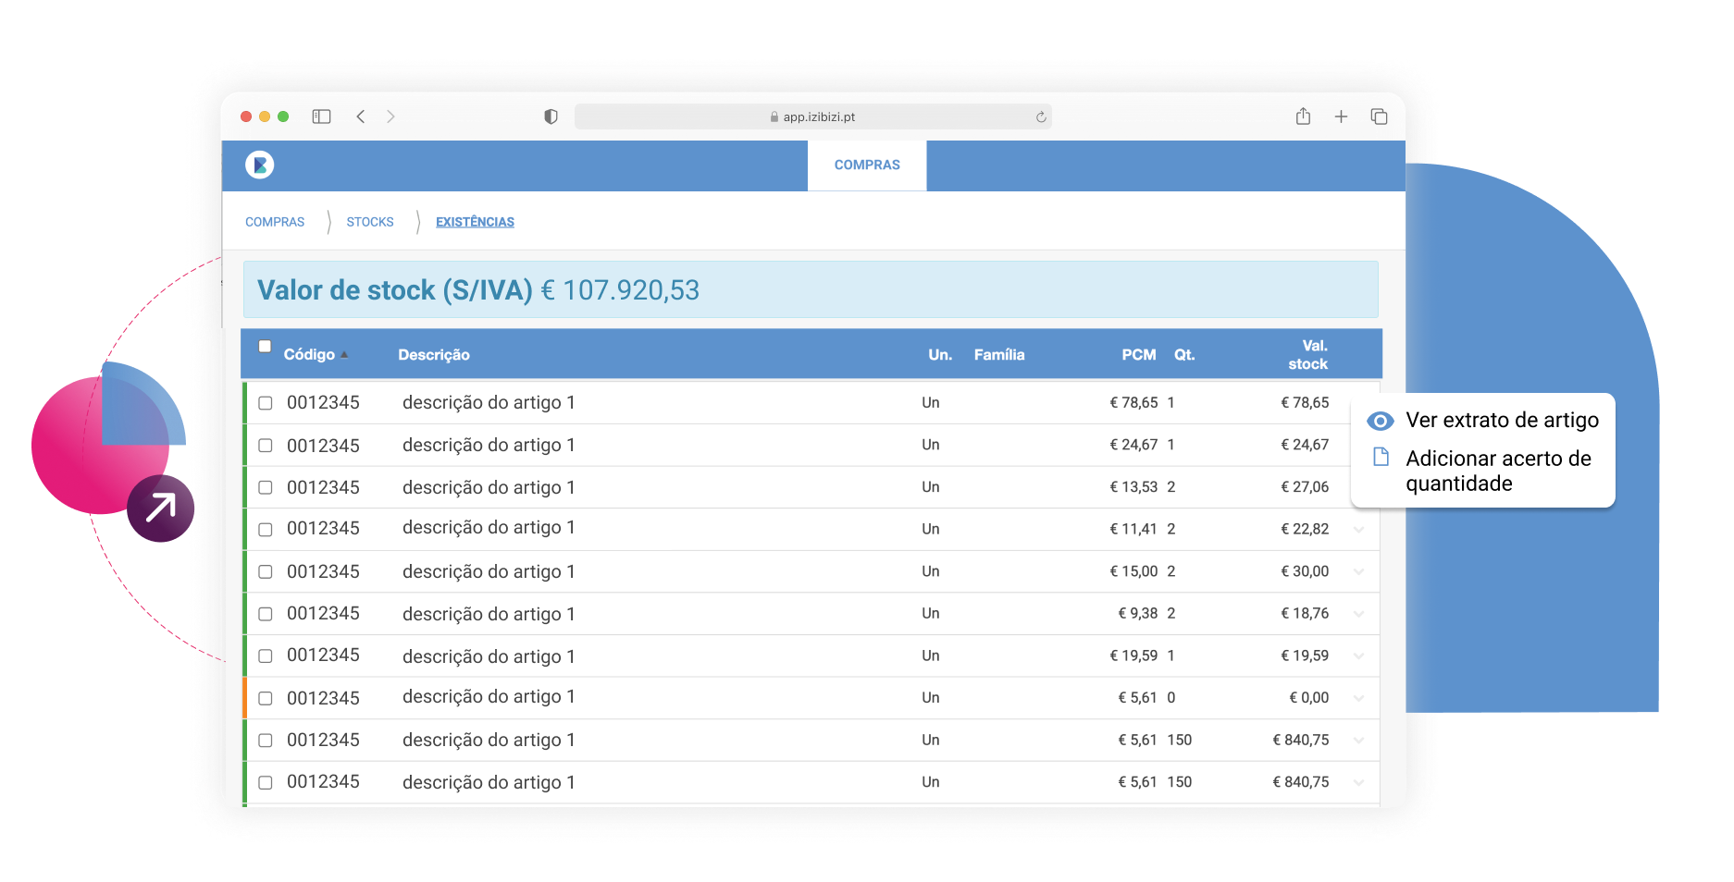Open new tab with plus icon

click(1341, 116)
